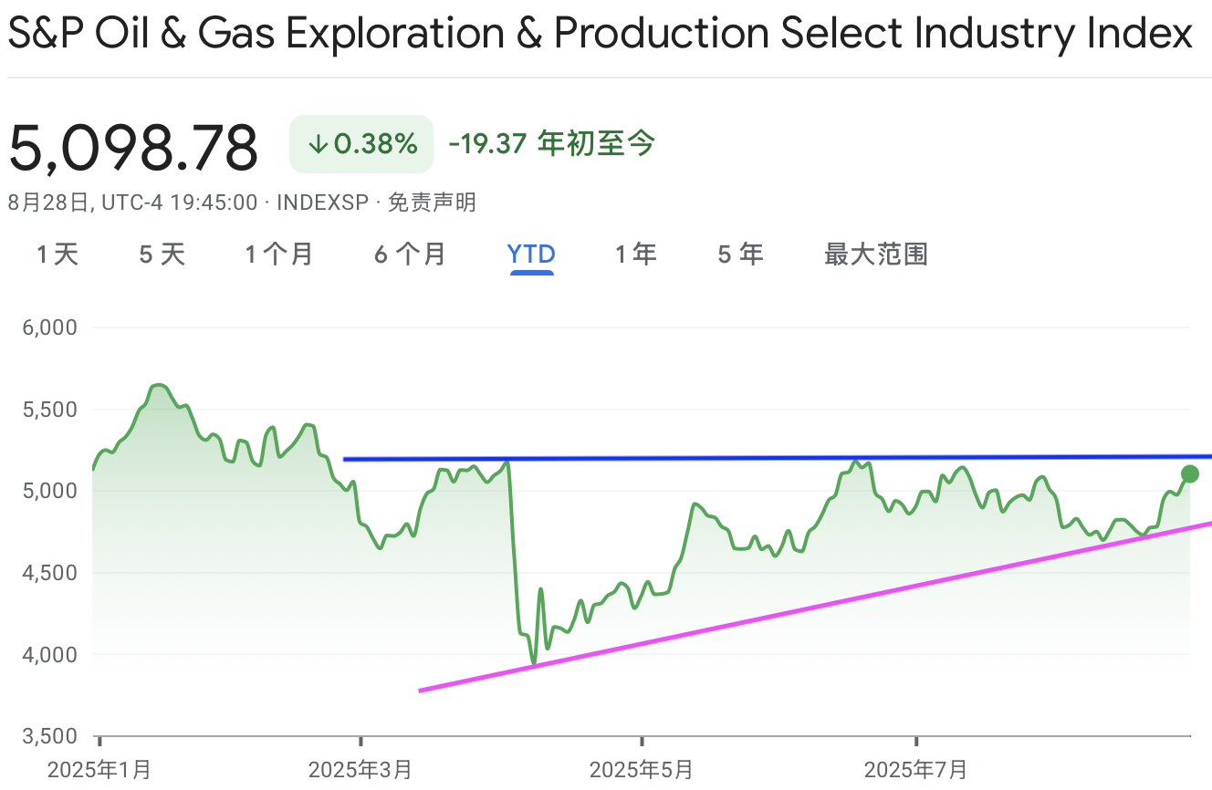Click the green endpoint dot on chart
This screenshot has height=790, width=1212.
pyautogui.click(x=1190, y=473)
